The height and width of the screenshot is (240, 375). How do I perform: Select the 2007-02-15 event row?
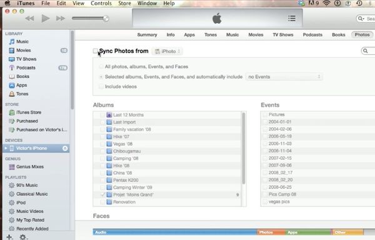click(318, 158)
